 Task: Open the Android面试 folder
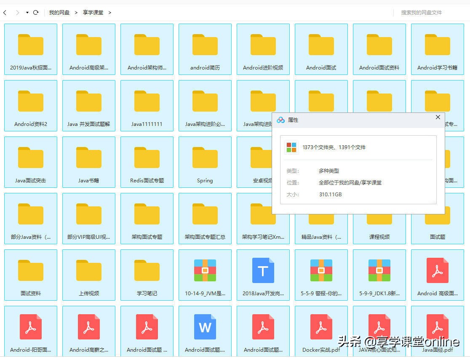[321, 49]
